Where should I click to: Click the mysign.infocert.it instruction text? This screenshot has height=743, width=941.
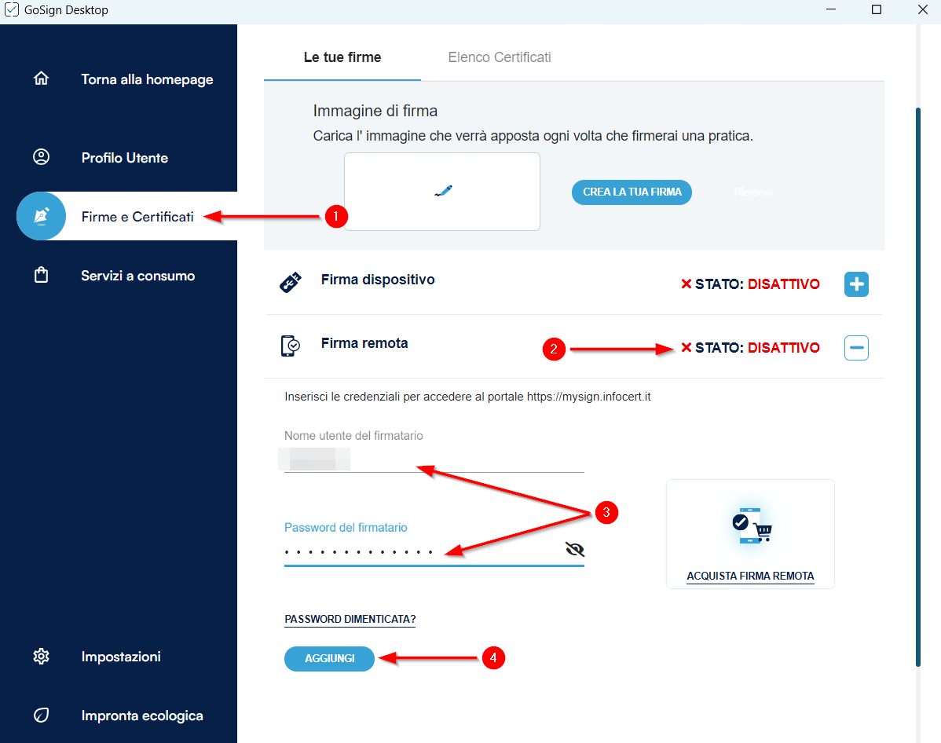pos(467,397)
